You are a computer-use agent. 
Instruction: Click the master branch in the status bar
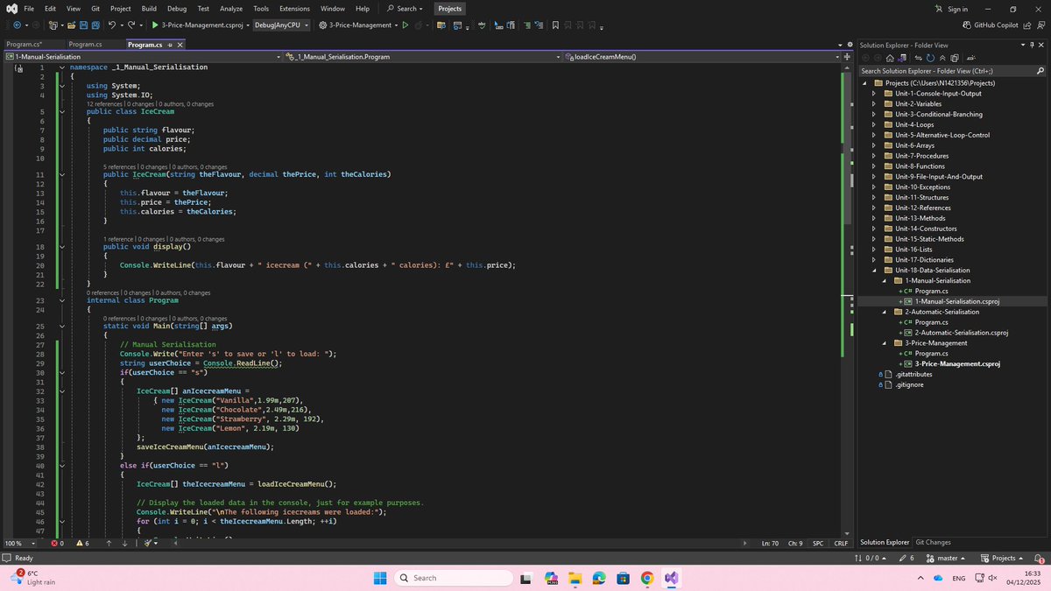tap(946, 558)
